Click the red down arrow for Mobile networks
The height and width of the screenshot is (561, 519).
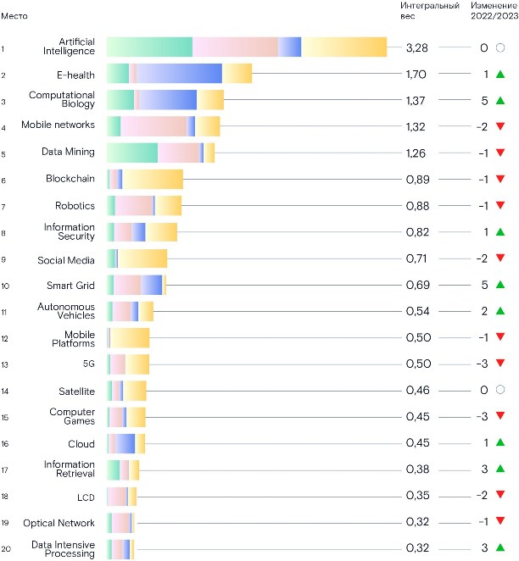[x=500, y=126]
